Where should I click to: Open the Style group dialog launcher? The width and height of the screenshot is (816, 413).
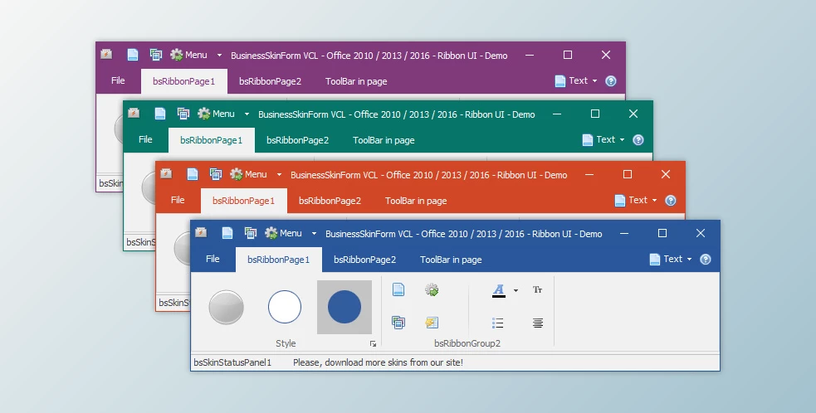coord(373,344)
